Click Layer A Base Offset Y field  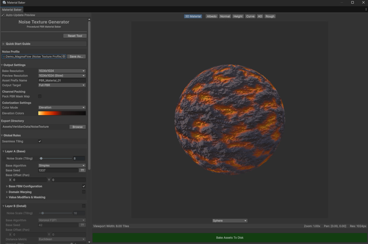pyautogui.click(x=68, y=180)
